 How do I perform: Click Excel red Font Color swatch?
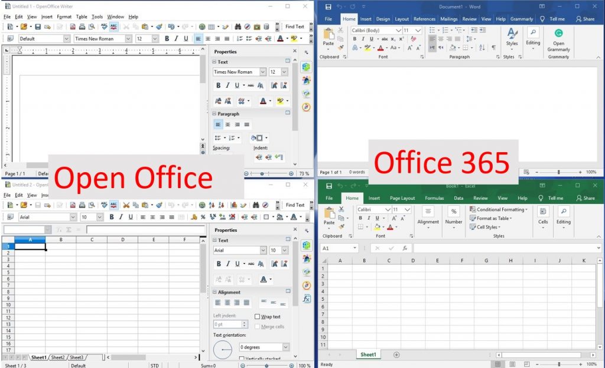[x=390, y=227]
